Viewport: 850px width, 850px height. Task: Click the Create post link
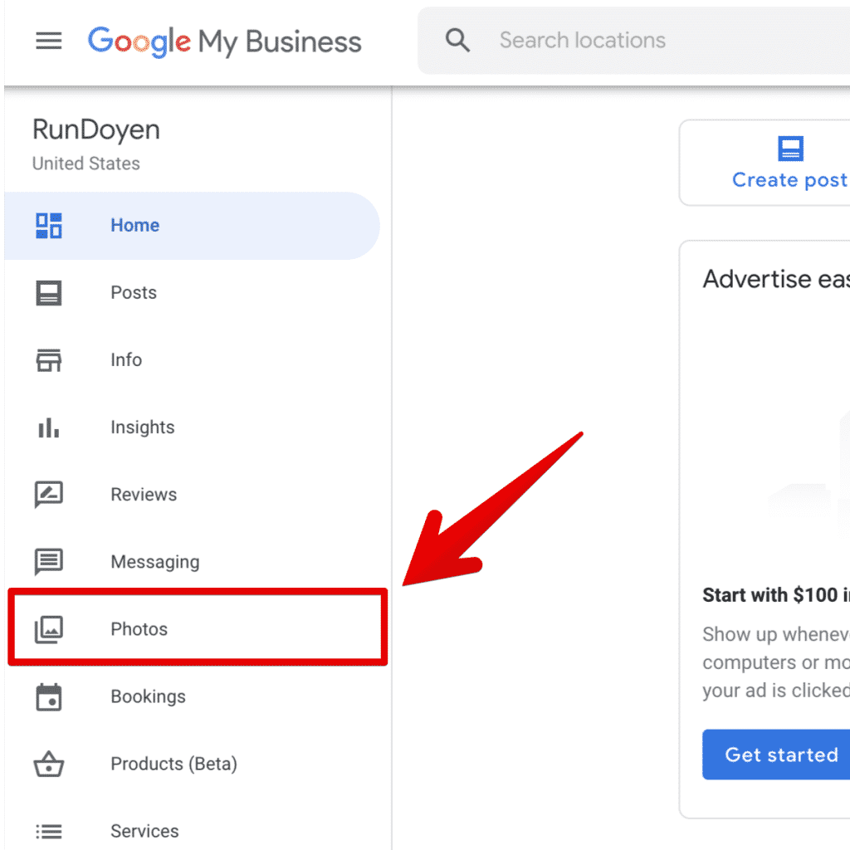[789, 179]
